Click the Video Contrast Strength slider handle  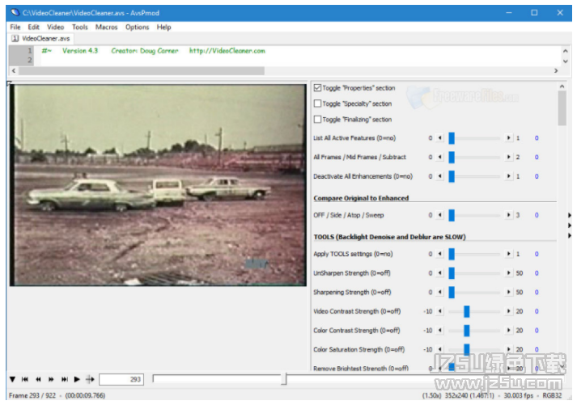(x=467, y=311)
